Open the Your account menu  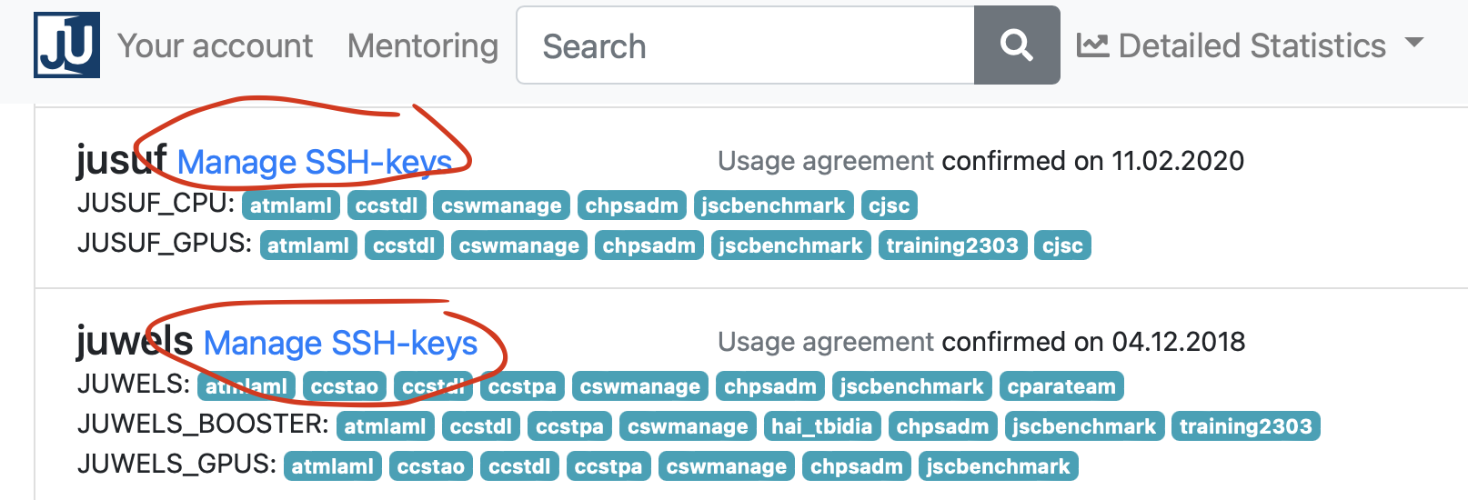point(215,45)
